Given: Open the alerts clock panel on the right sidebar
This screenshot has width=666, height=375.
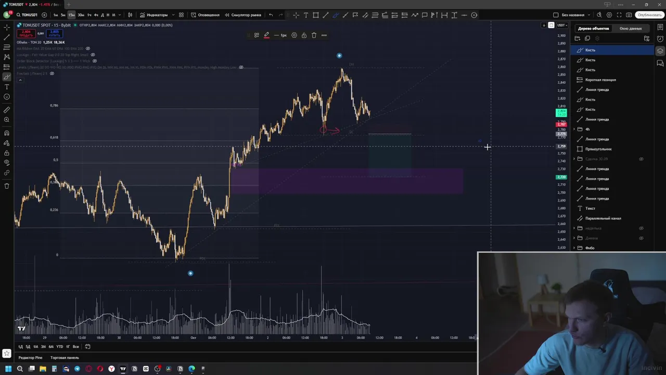Looking at the screenshot, I should click(660, 39).
